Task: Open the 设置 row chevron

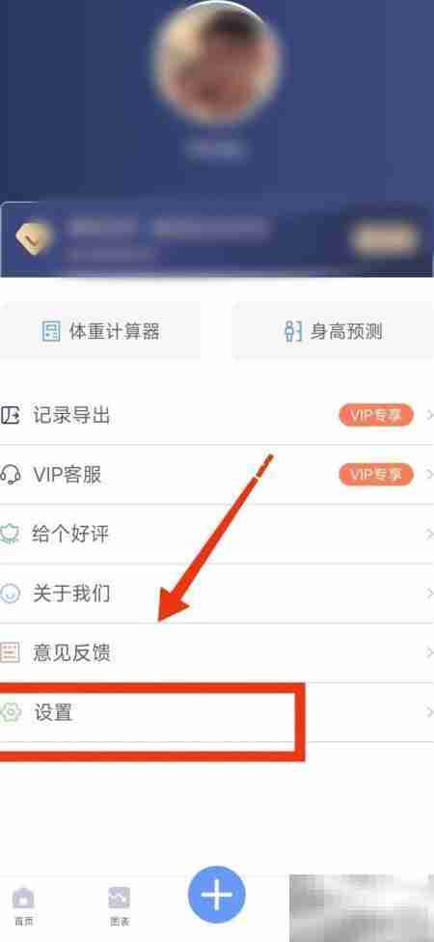Action: (x=429, y=712)
